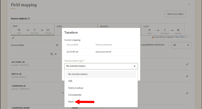Expand the All filter dropdown
The height and width of the screenshot is (109, 202).
[181, 45]
